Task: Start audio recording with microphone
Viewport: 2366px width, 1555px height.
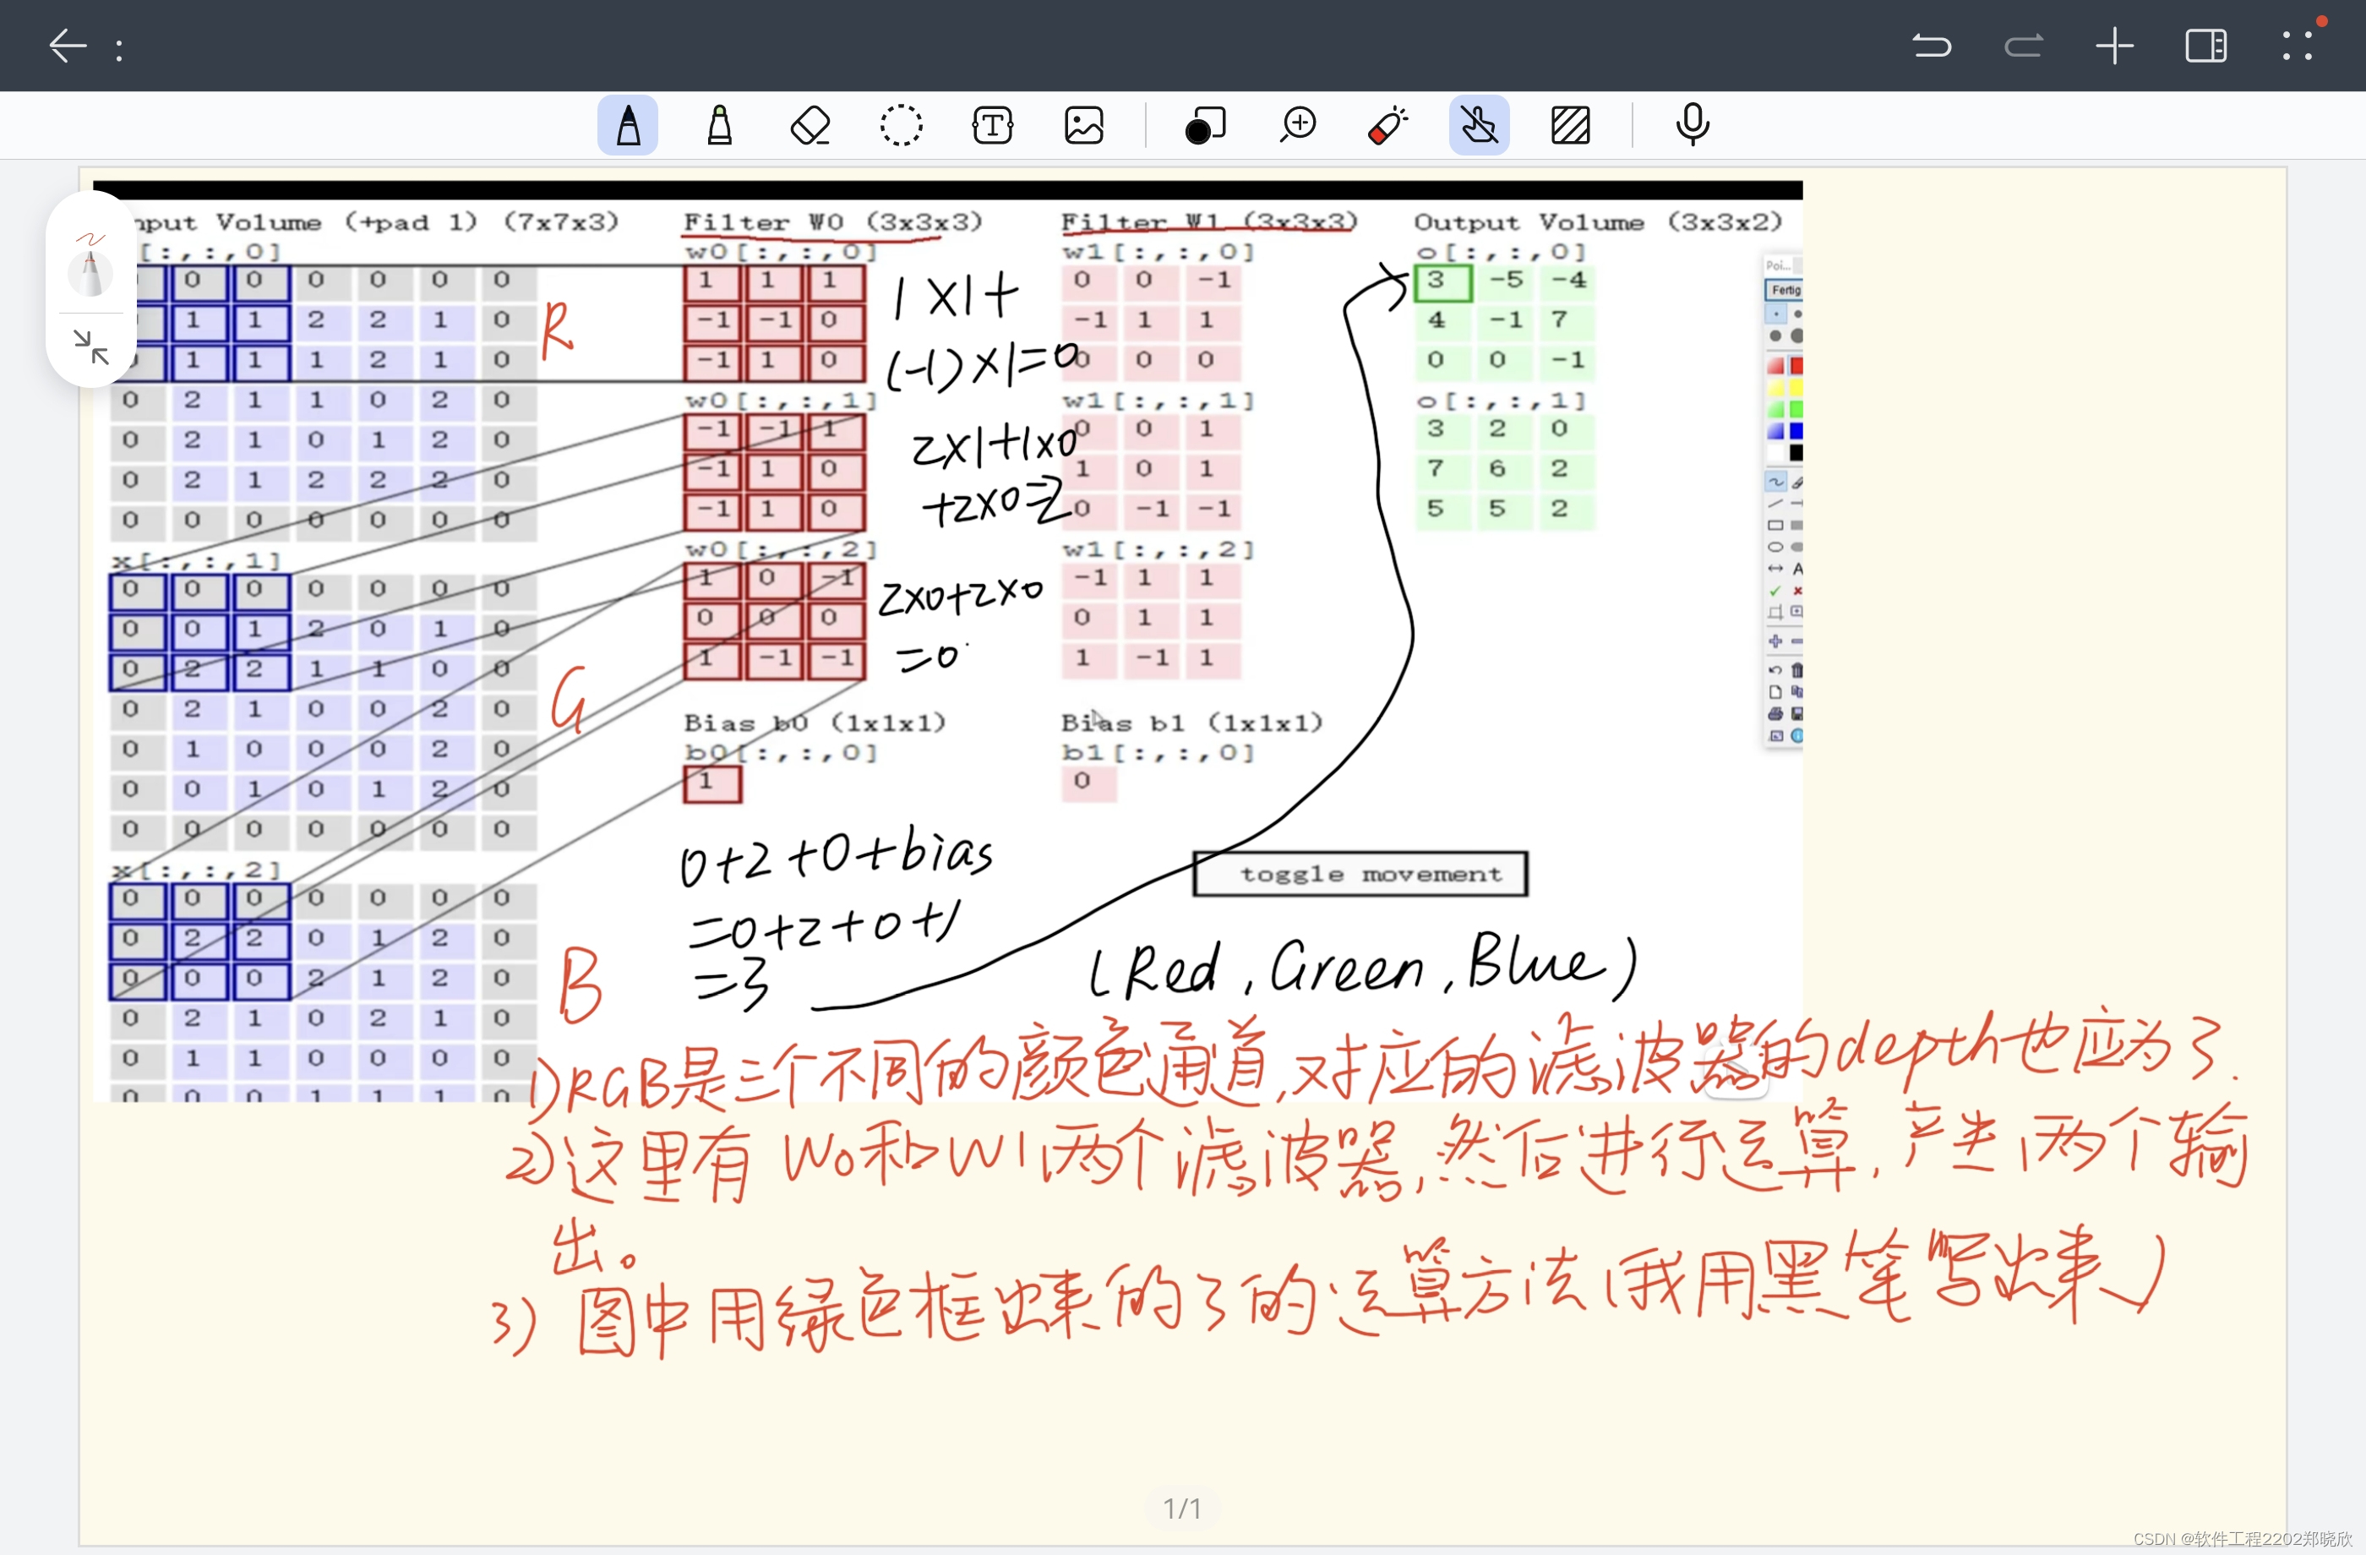Action: [x=1692, y=126]
